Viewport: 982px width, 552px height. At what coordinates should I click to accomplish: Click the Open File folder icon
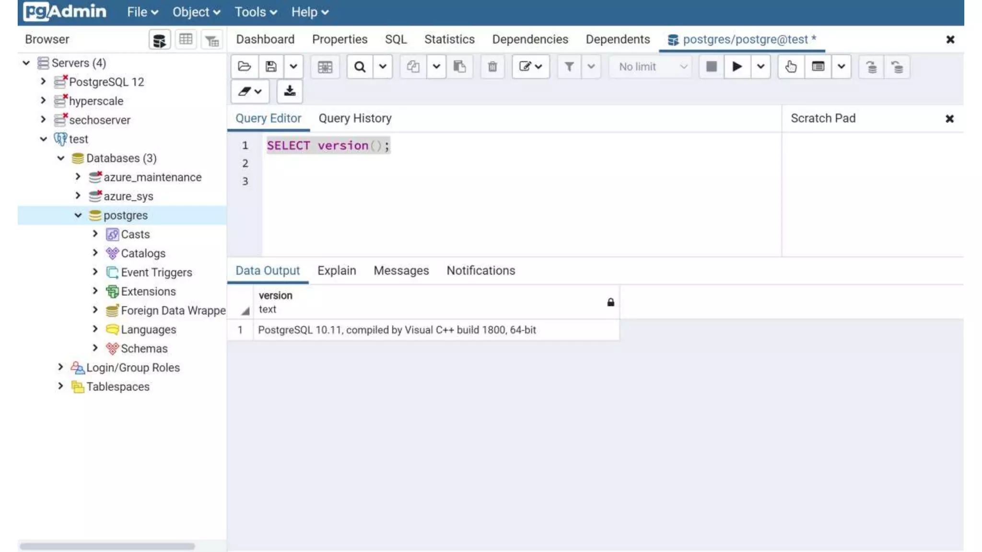245,67
